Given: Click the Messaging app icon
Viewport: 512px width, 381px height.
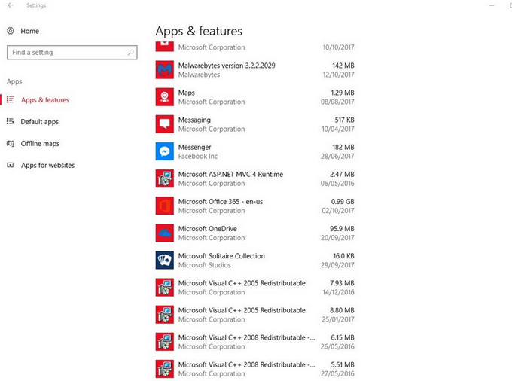Looking at the screenshot, I should 165,124.
